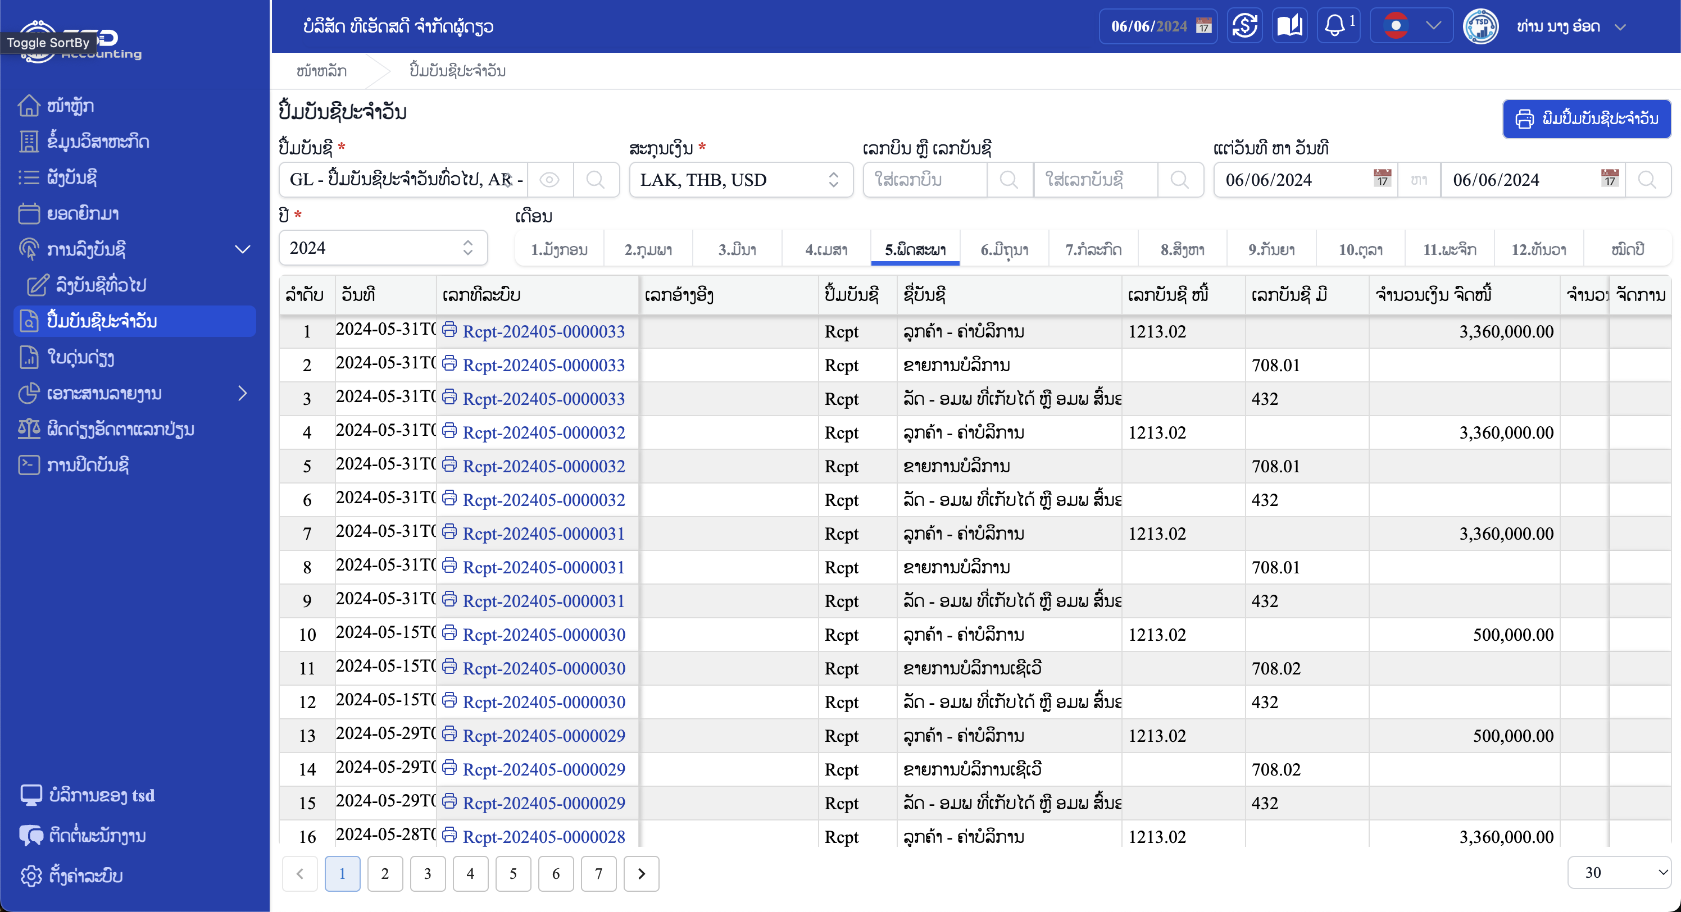Viewport: 1681px width, 912px height.
Task: Open the language flag dropdown
Action: point(1411,26)
